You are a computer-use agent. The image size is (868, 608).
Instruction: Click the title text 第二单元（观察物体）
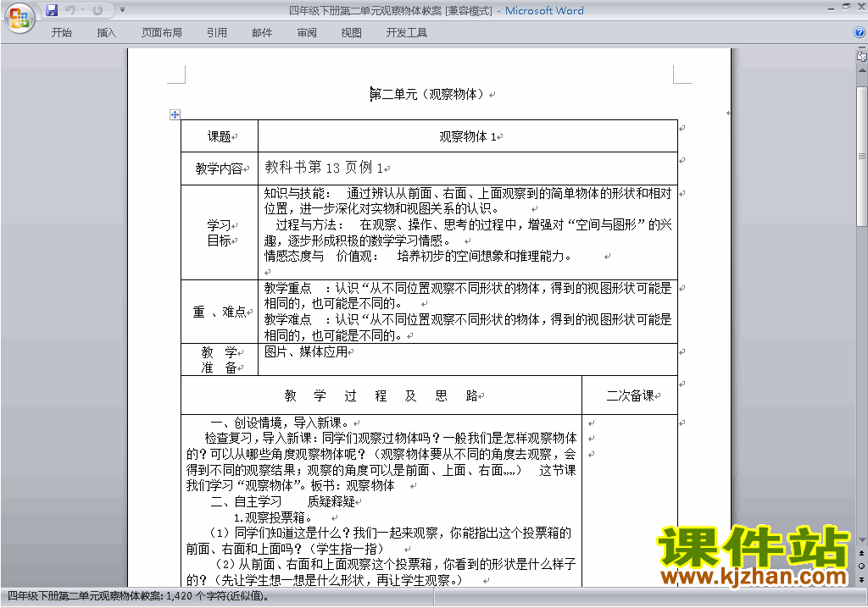(429, 94)
